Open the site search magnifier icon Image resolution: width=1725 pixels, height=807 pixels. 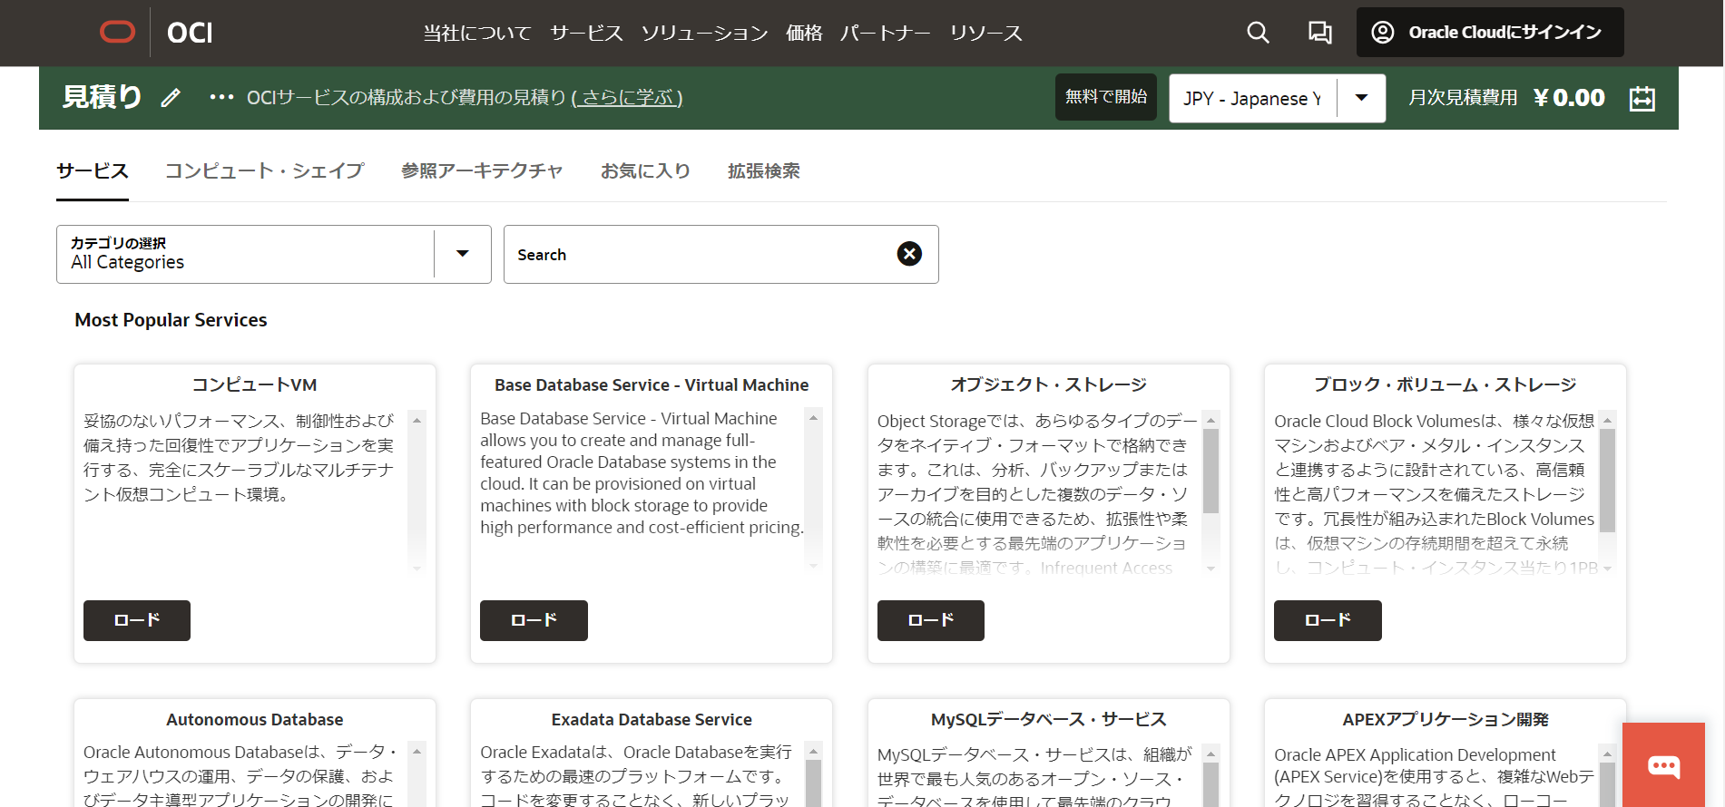pyautogui.click(x=1258, y=33)
